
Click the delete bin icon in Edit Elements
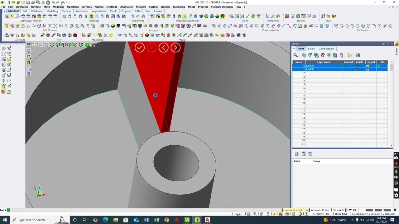pos(7,26)
